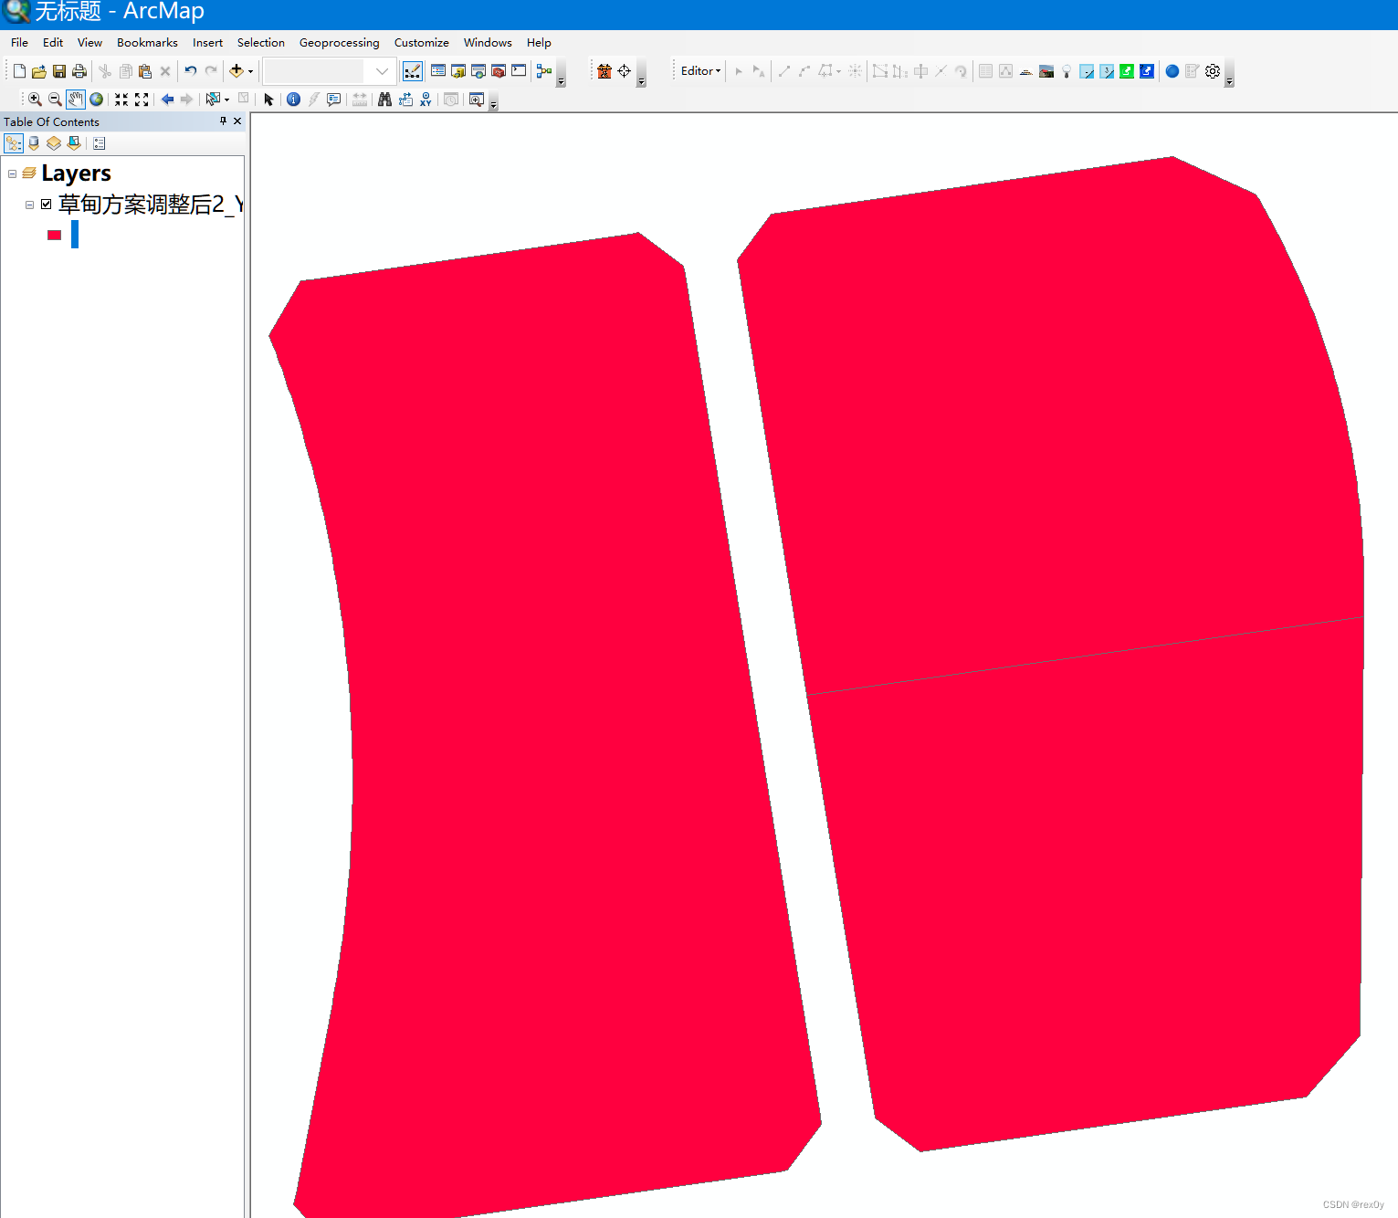Screen dimensions: 1398x1218
Task: Open the ArcToolbox window
Action: (499, 71)
